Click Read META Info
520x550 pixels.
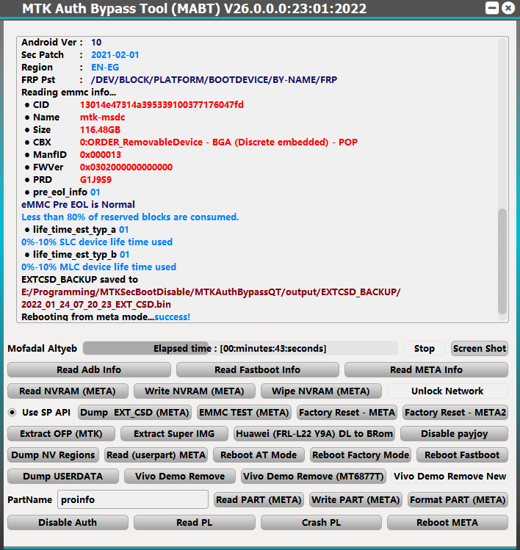tap(426, 369)
